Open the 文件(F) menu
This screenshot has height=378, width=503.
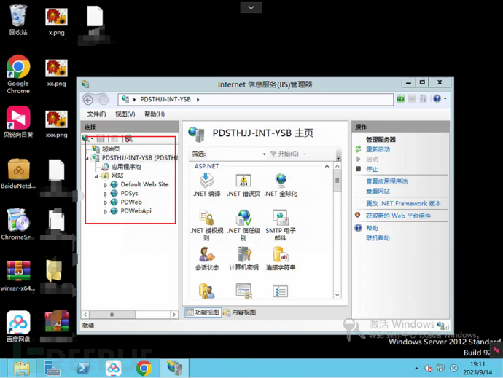tap(96, 114)
